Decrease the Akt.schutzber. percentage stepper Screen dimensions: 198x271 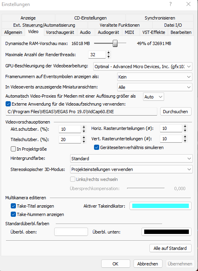[84, 131]
